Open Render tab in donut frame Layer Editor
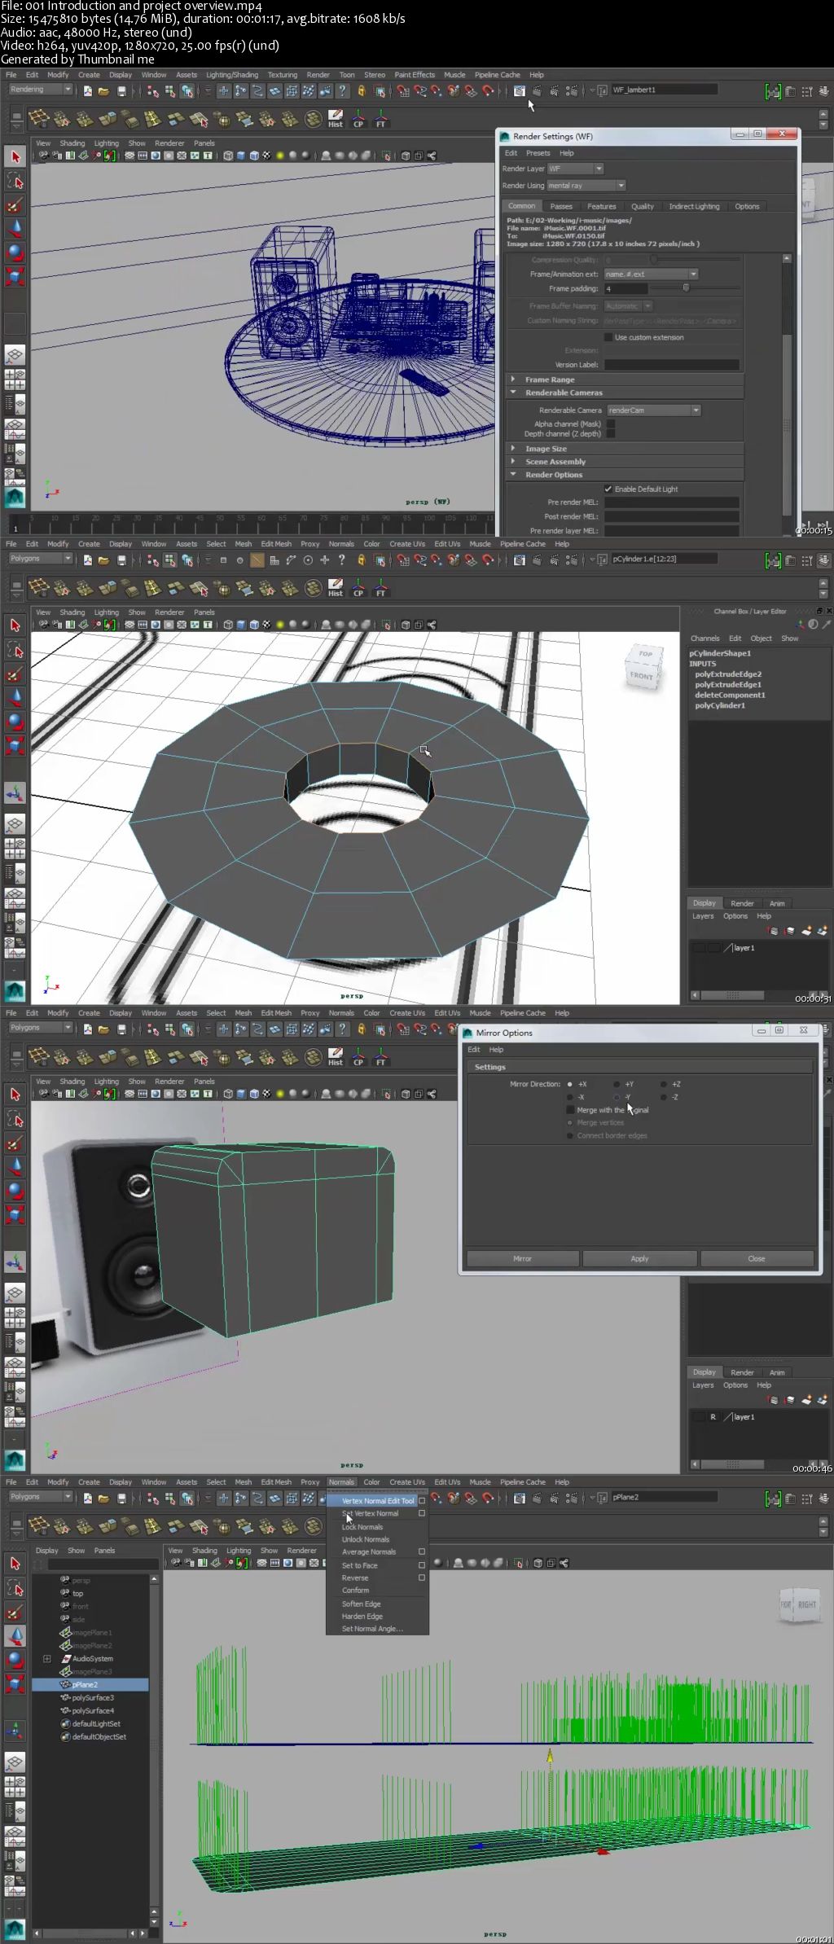The width and height of the screenshot is (834, 1944). pyautogui.click(x=742, y=903)
